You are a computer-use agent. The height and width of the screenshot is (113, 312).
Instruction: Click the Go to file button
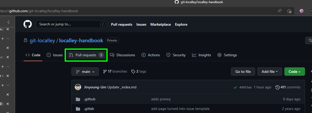coord(243,72)
